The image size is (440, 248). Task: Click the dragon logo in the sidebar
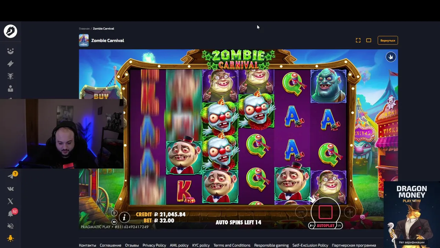pyautogui.click(x=10, y=31)
